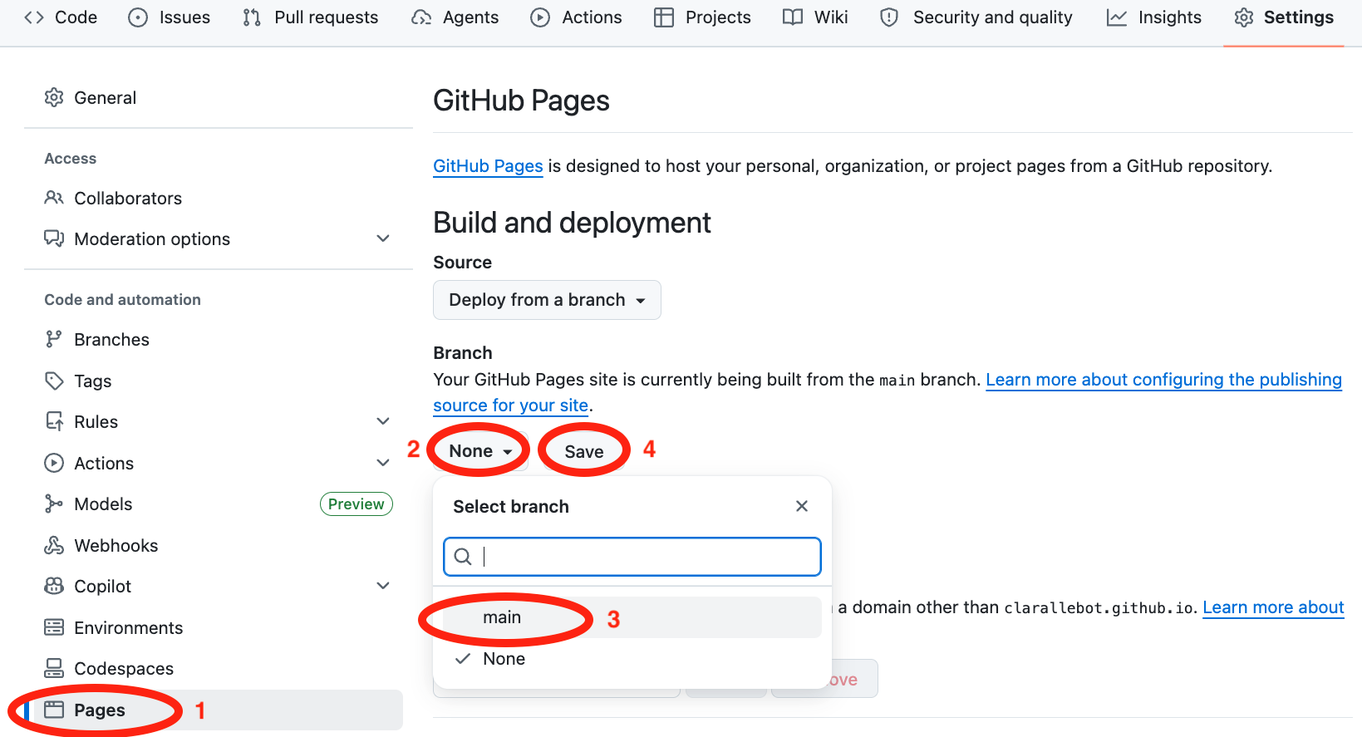Click the Settings gear icon in top navigation
This screenshot has height=737, width=1362.
1244,17
